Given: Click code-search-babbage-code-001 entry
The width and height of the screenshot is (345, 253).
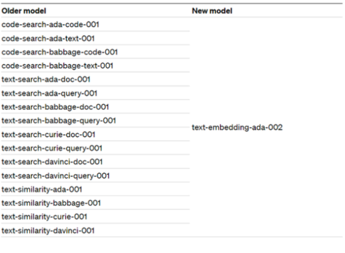Looking at the screenshot, I should (59, 52).
